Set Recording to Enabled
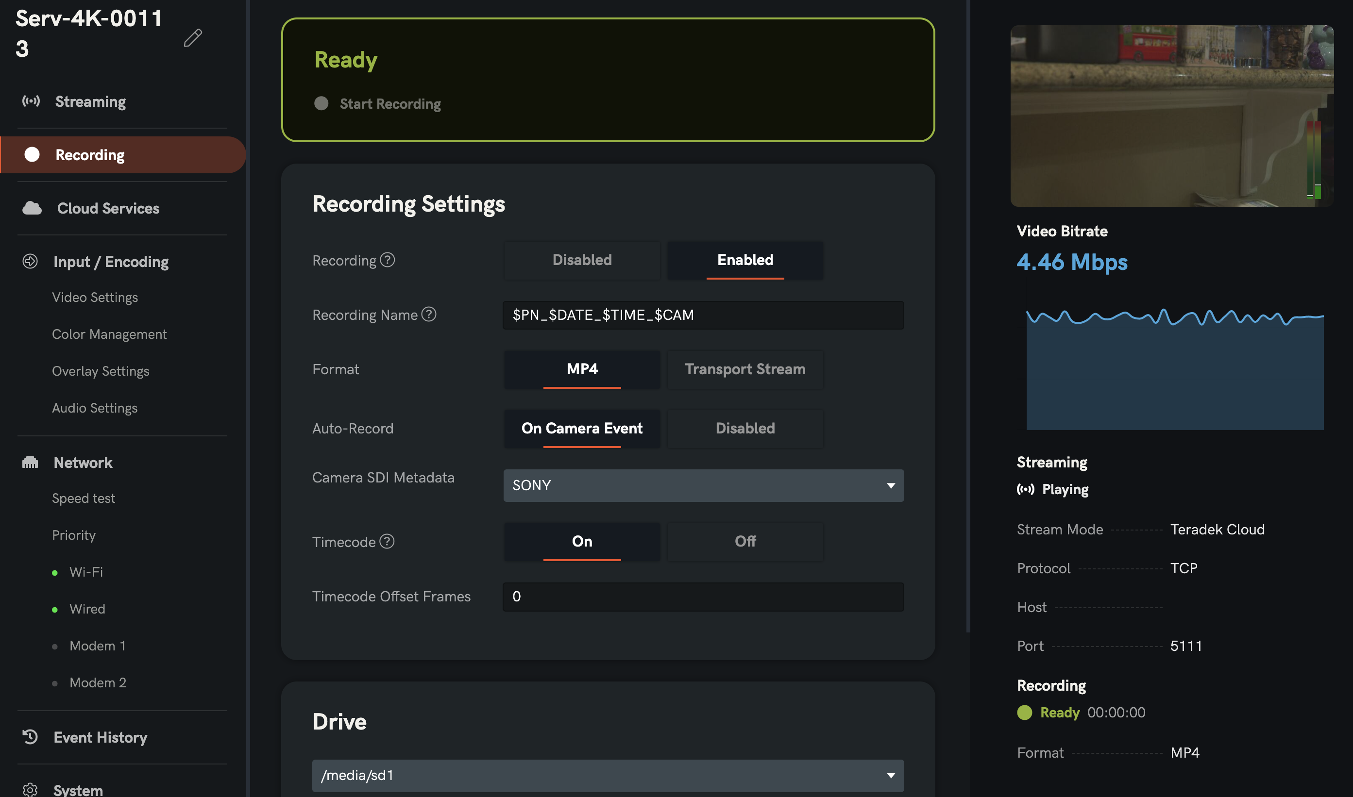Image resolution: width=1353 pixels, height=797 pixels. pyautogui.click(x=745, y=261)
